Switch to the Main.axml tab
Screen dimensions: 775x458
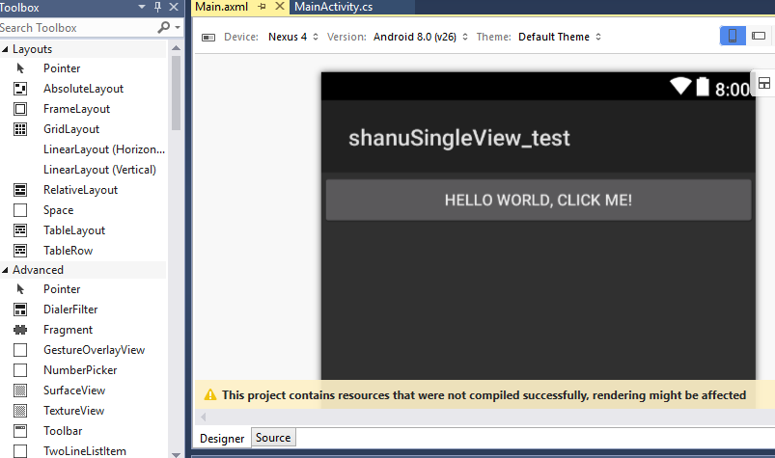tap(222, 7)
